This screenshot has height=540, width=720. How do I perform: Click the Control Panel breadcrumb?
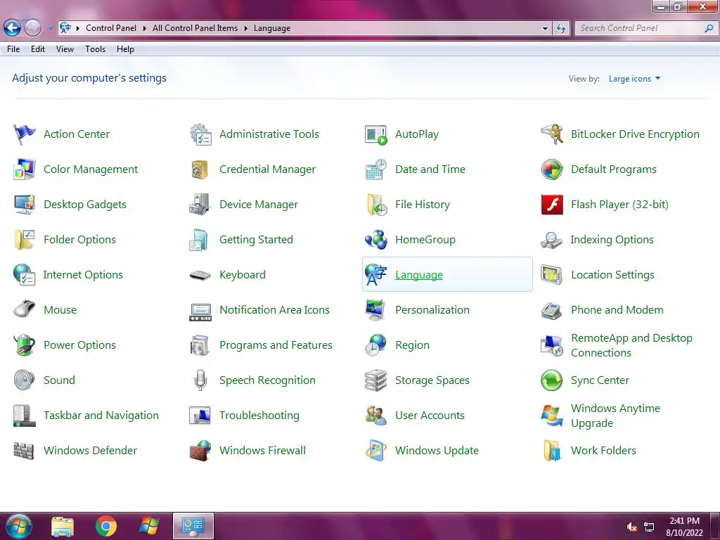pyautogui.click(x=110, y=28)
